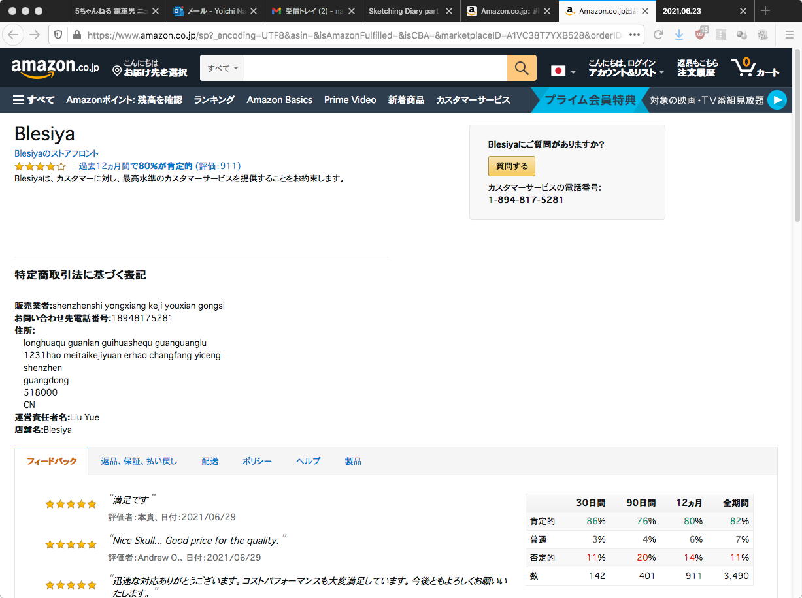Viewport: 802px width, 598px height.
Task: Switch to the 2021.06.23 tab
Action: click(x=705, y=11)
